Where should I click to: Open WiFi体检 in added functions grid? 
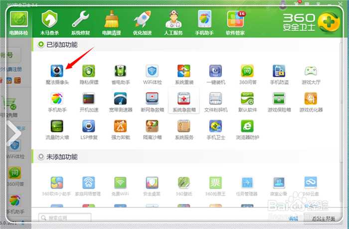coord(152,75)
